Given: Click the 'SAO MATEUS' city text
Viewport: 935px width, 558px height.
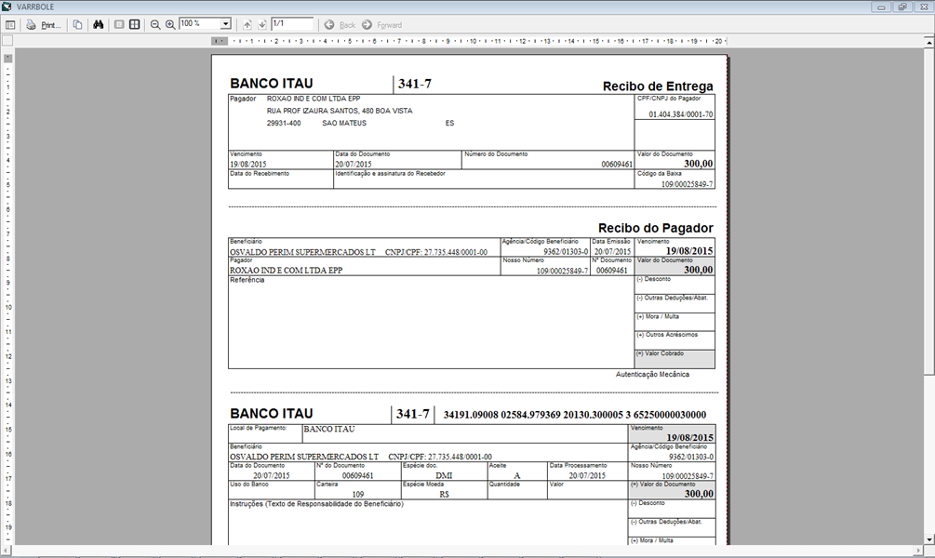Looking at the screenshot, I should pyautogui.click(x=344, y=123).
